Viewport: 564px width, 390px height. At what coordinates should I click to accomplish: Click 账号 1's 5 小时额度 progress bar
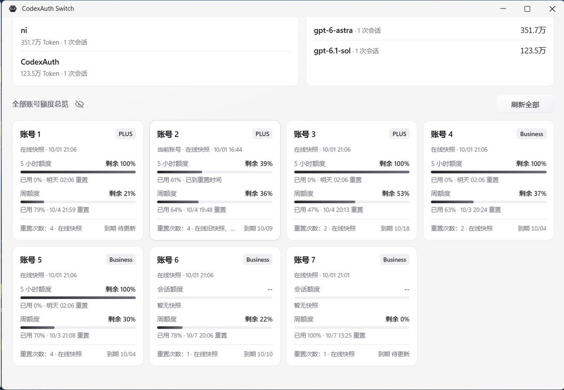click(78, 172)
